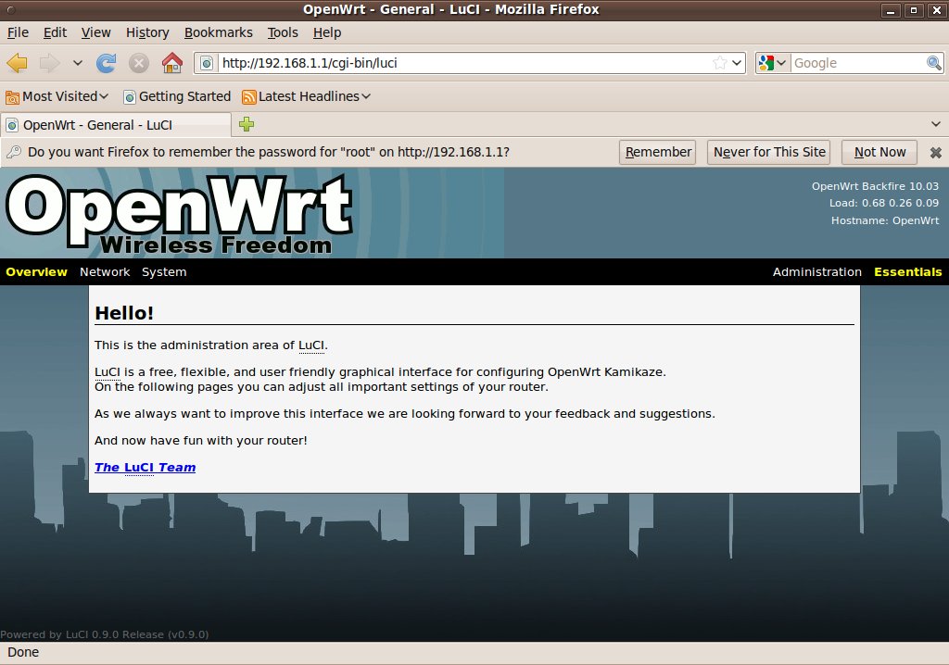Open the search engine selector dropdown
The height and width of the screenshot is (665, 949).
pos(772,63)
